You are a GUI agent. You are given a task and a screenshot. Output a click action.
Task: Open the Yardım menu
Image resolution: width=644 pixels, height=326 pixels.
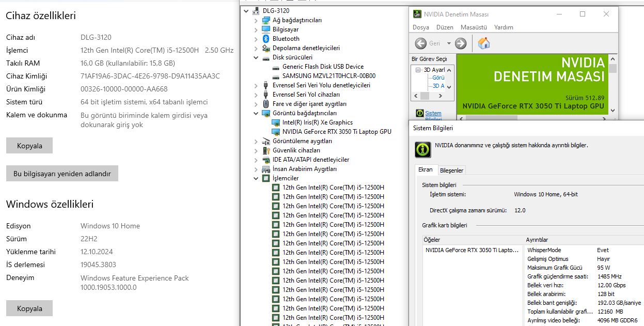(x=504, y=27)
